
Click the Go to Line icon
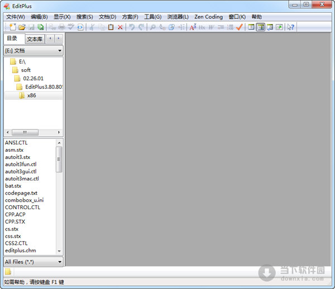tap(181, 27)
